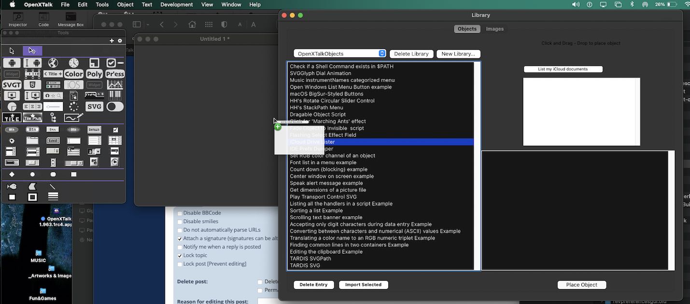Screen dimensions: 690x304
Task: Select the piano keys widget
Action: (x=115, y=95)
